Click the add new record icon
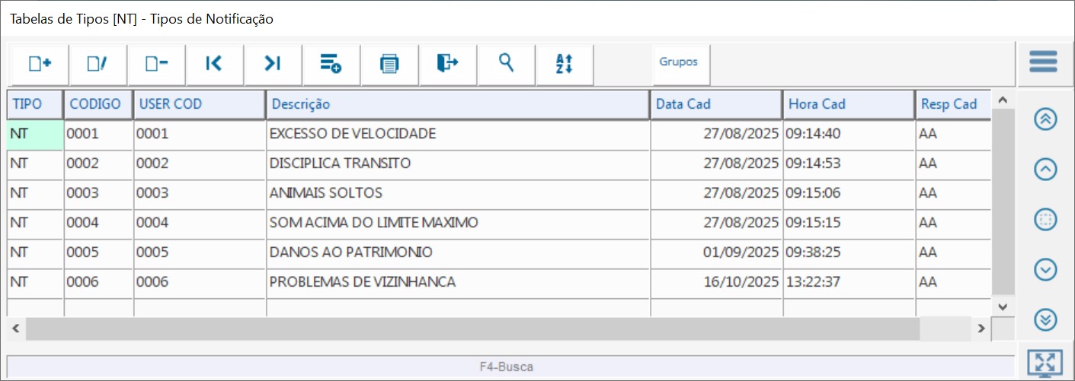The image size is (1075, 381). [x=40, y=64]
